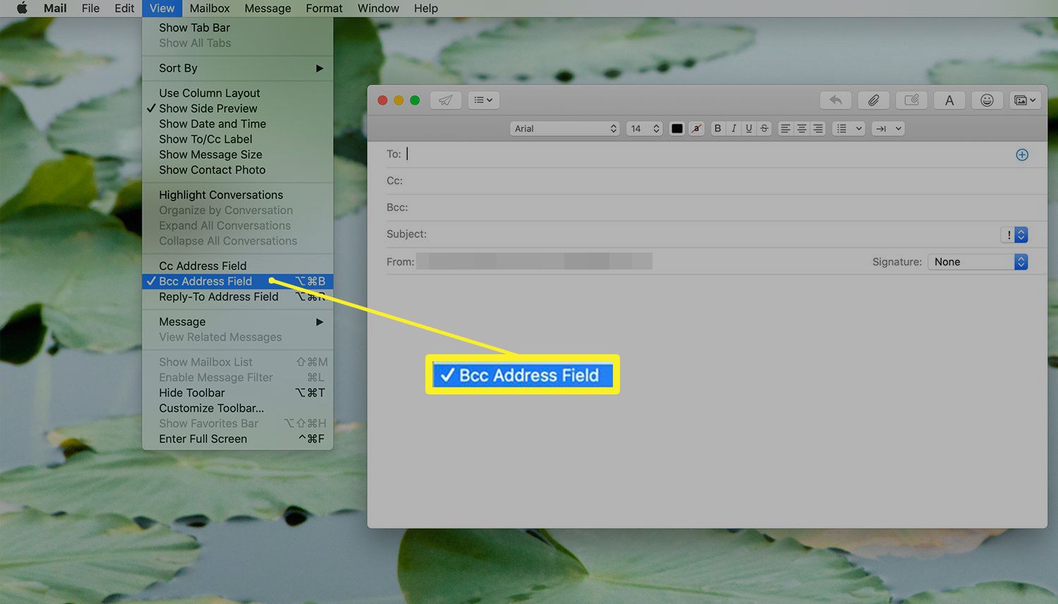The width and height of the screenshot is (1058, 604).
Task: Align text right
Action: [x=817, y=128]
